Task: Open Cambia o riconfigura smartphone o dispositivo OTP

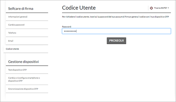Action: click(x=27, y=79)
